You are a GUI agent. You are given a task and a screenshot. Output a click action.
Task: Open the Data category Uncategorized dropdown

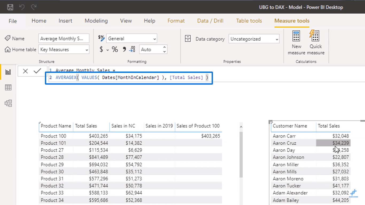254,39
